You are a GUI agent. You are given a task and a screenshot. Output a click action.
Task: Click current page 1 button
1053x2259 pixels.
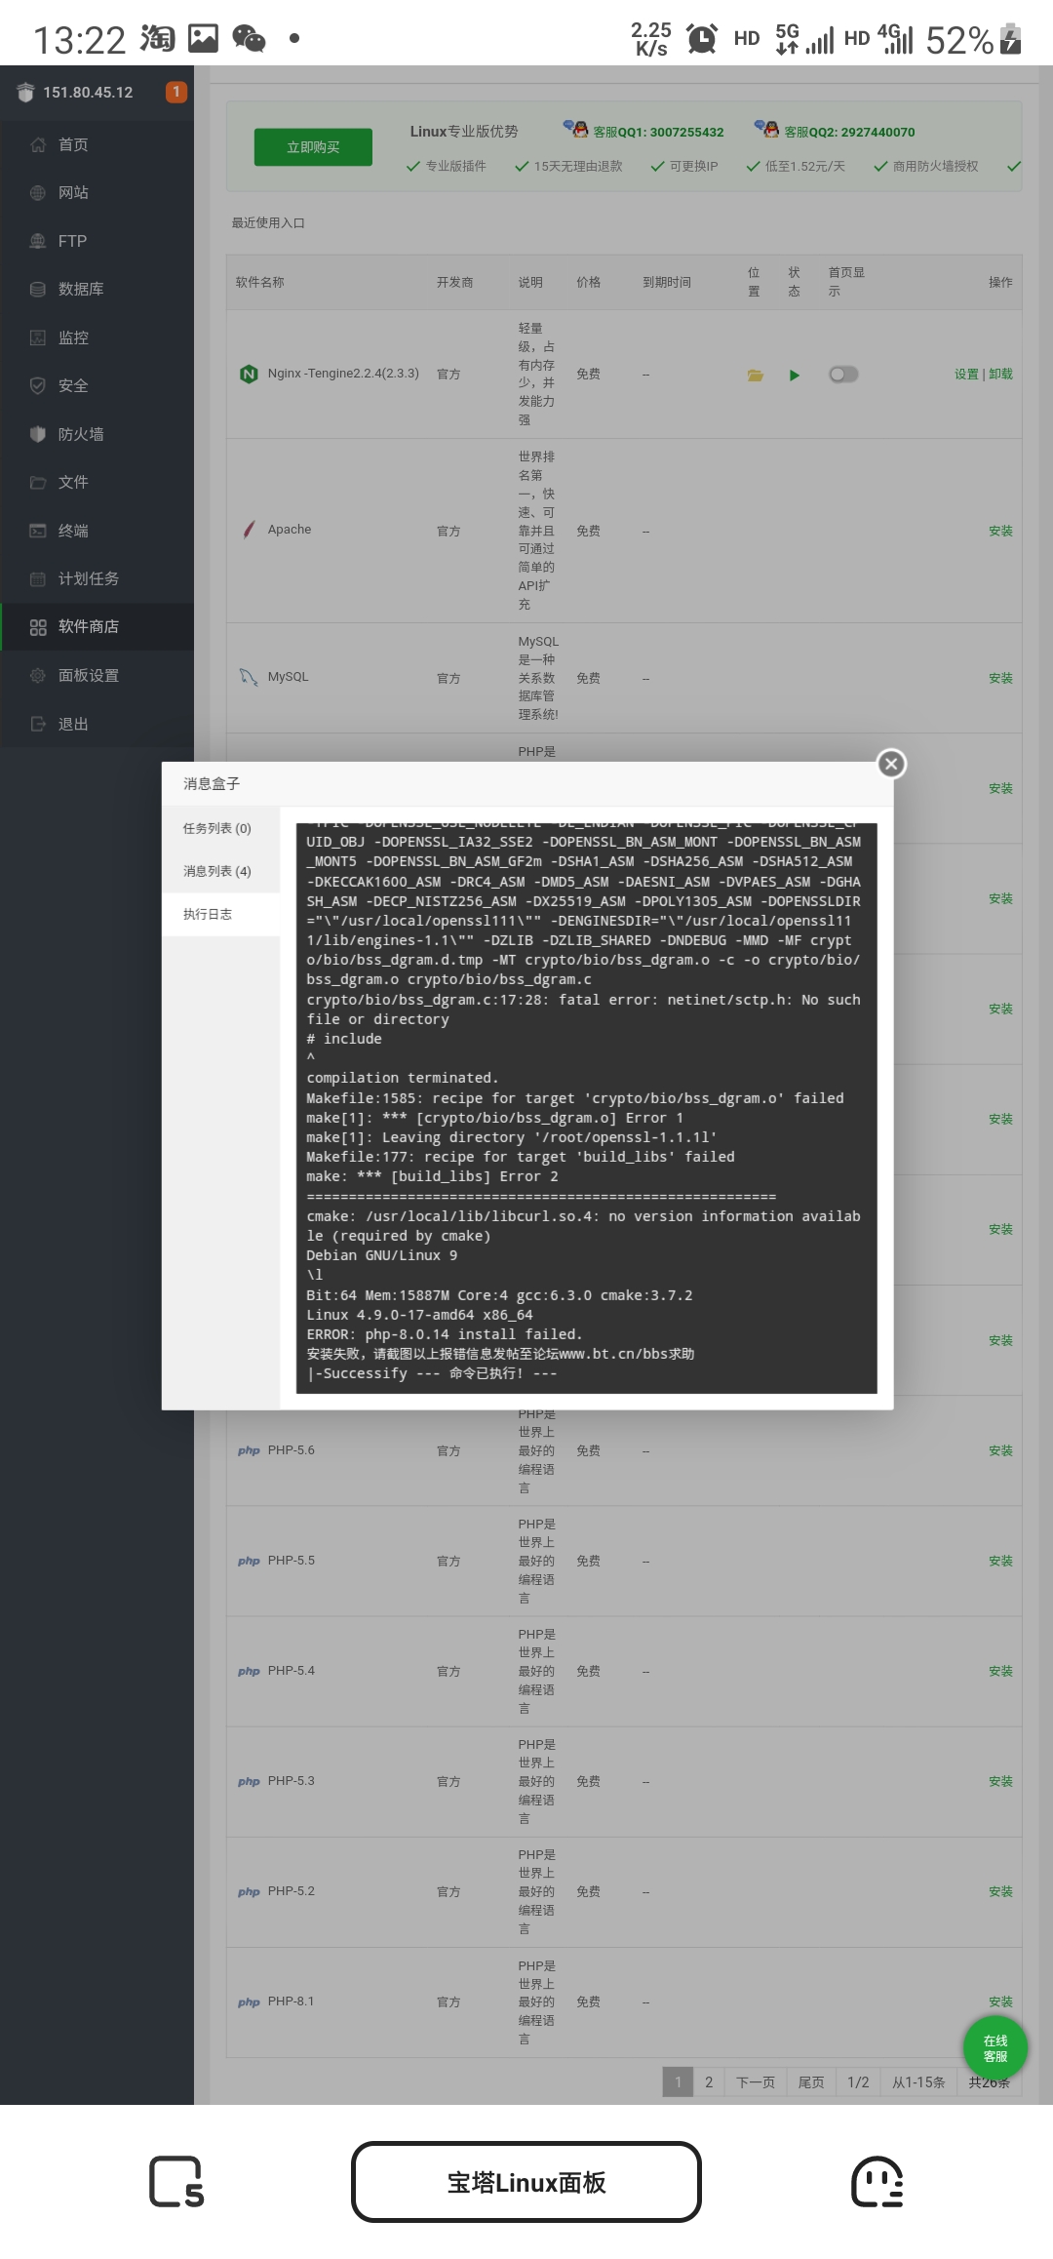tap(678, 2082)
